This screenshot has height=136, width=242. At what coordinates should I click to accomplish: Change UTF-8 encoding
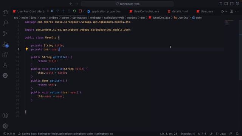(202, 134)
